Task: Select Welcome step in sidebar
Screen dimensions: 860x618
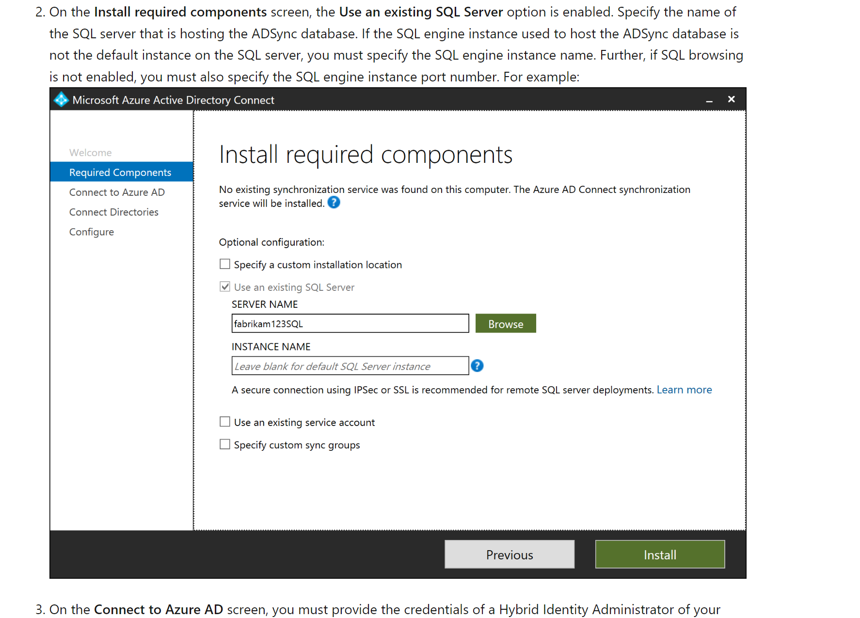Action: [x=91, y=153]
